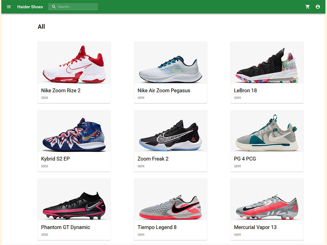Click the LeBron 18 title

click(245, 90)
